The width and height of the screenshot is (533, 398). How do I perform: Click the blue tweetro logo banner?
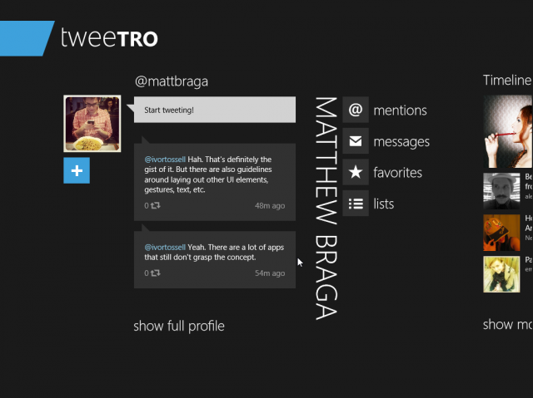pos(26,38)
